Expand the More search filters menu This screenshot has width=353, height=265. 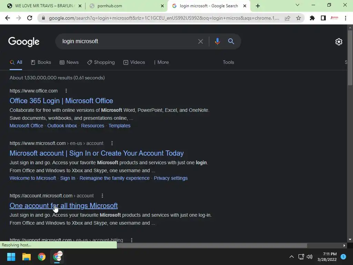click(x=161, y=62)
